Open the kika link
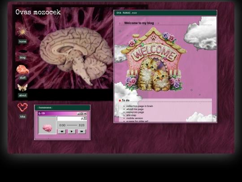Viewport: 242px width, 182px height. click(x=22, y=116)
